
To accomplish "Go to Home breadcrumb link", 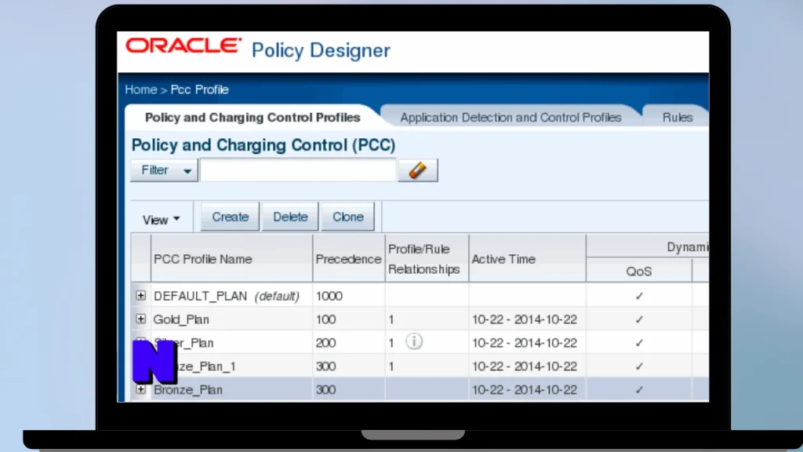I will point(141,89).
